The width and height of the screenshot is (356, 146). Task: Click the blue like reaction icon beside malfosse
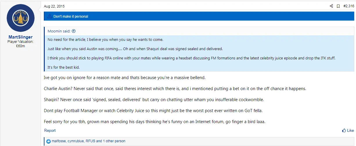[x=48, y=141]
